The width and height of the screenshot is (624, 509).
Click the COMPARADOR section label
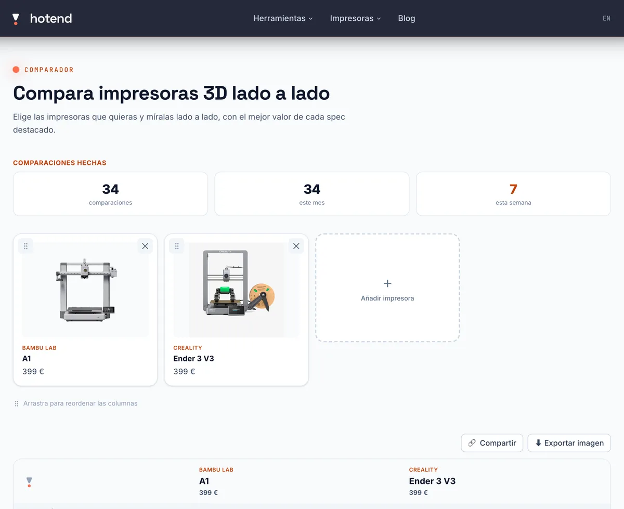(49, 70)
